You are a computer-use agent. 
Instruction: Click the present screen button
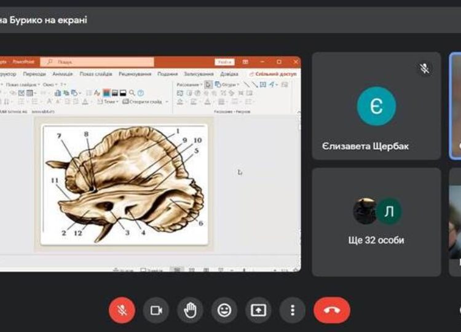point(258,310)
